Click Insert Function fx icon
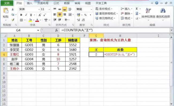 [x=56, y=30]
